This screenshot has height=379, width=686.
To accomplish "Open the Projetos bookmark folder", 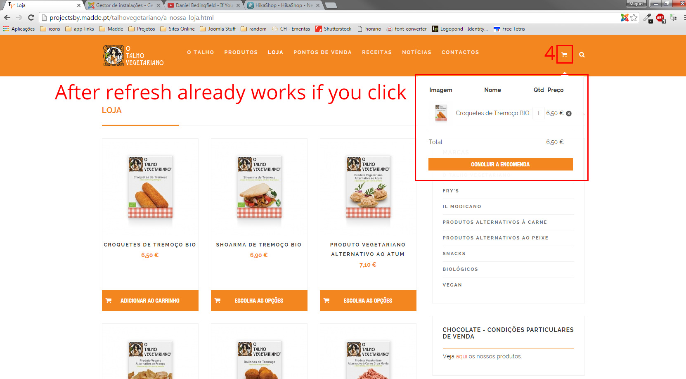I will pyautogui.click(x=142, y=29).
